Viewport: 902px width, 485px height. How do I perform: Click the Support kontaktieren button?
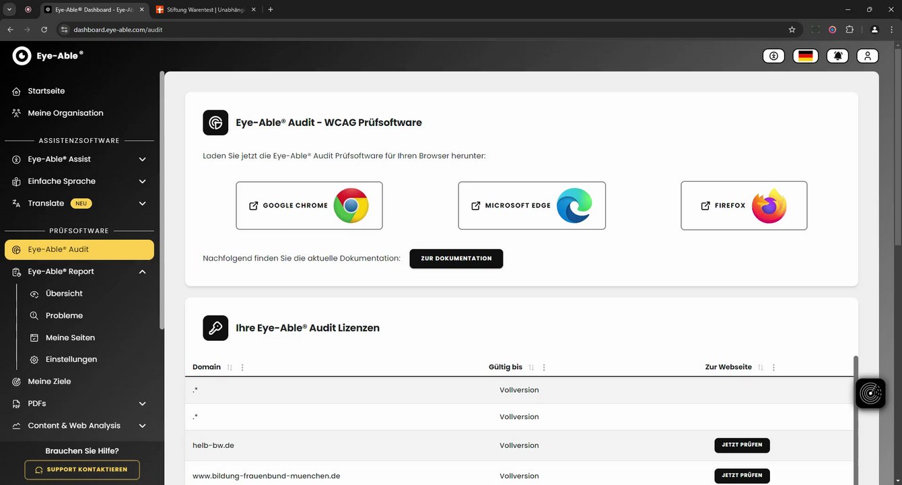tap(82, 470)
